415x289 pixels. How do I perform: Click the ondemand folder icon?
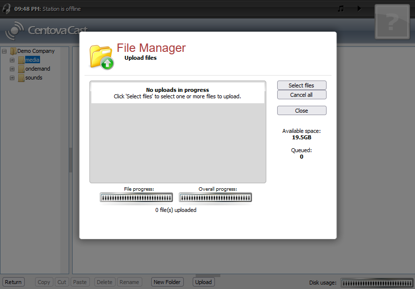[21, 69]
